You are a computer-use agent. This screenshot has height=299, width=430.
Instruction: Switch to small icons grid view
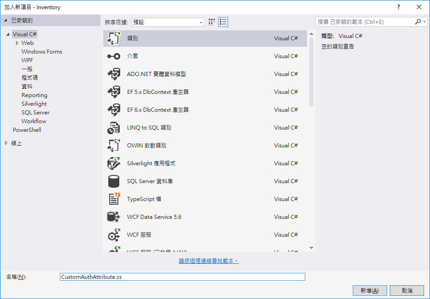coord(212,22)
